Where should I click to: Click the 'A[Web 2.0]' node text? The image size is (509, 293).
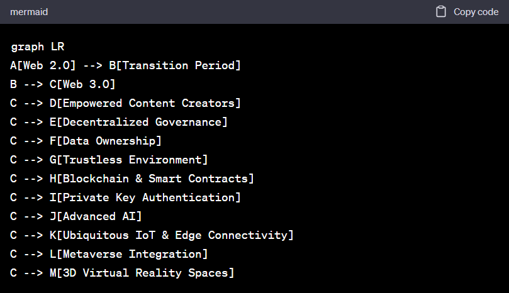43,65
